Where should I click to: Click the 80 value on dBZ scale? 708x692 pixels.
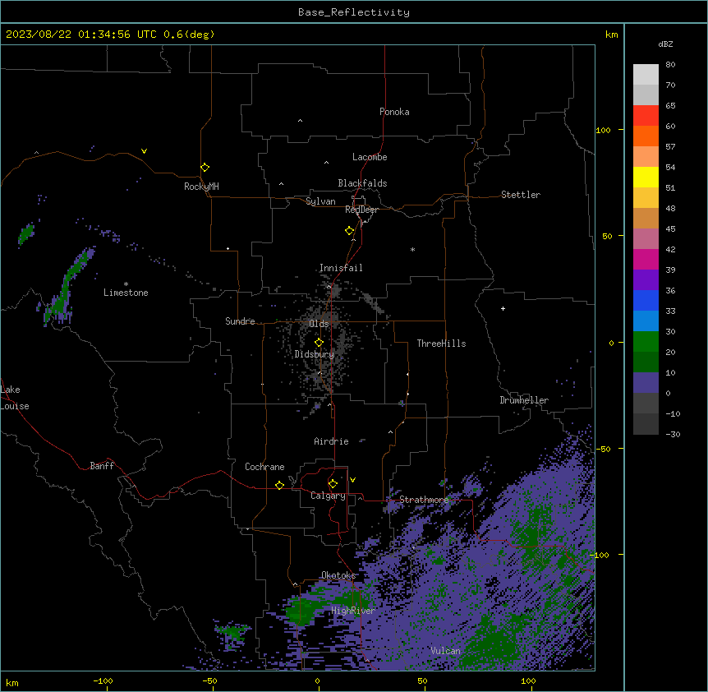(x=670, y=65)
